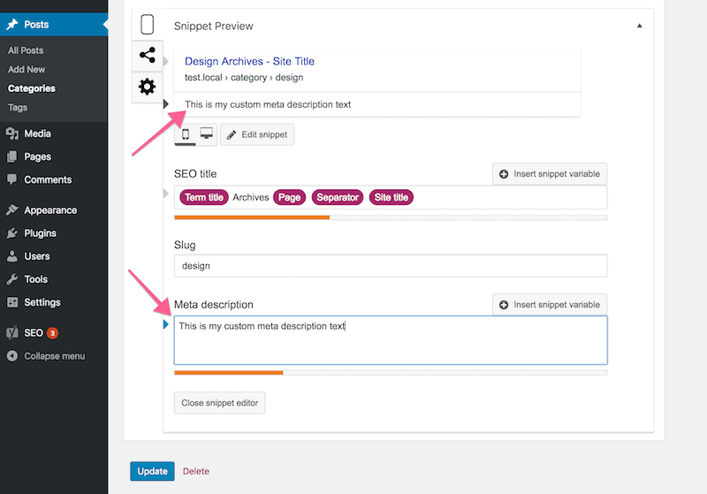707x494 pixels.
Task: Switch to desktop preview mode
Action: (x=206, y=134)
